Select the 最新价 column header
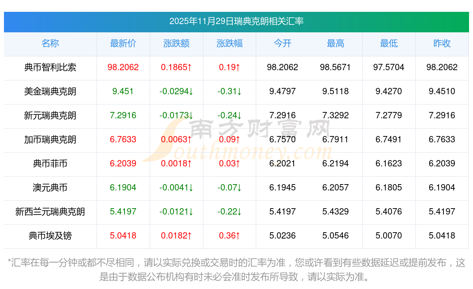 [123, 43]
